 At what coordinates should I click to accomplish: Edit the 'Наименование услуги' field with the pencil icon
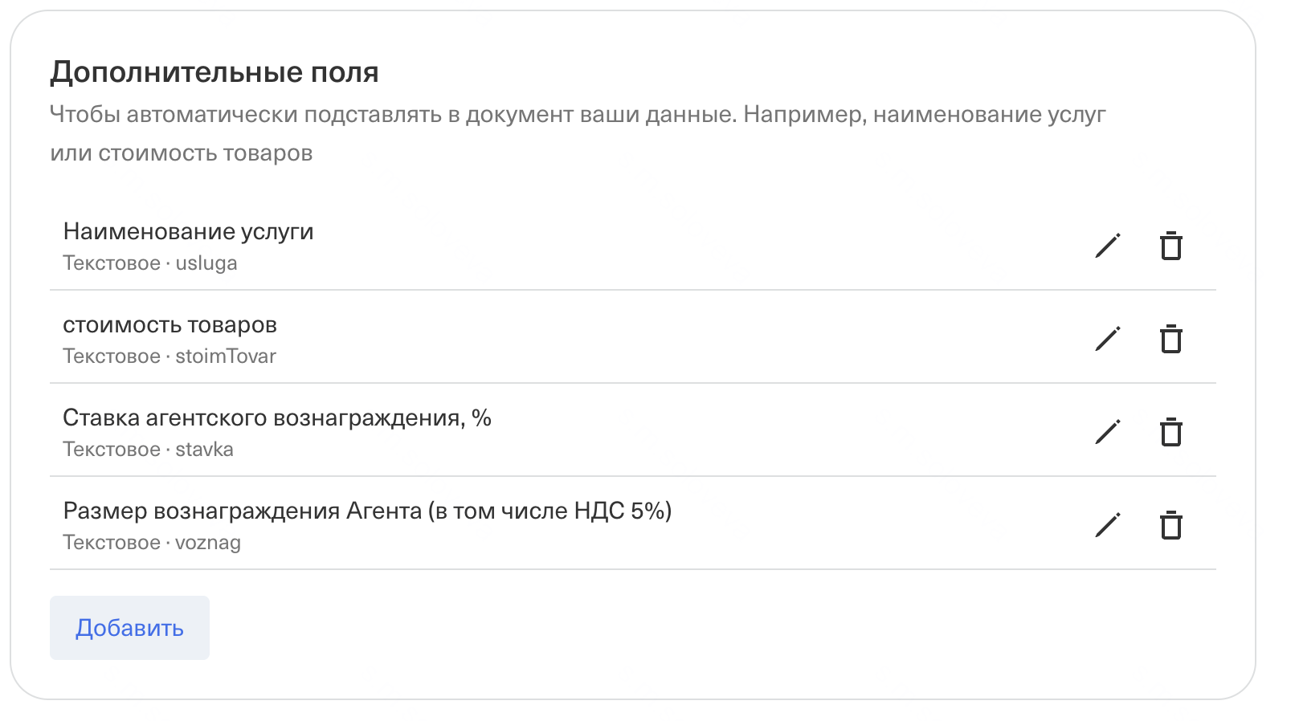click(1107, 246)
